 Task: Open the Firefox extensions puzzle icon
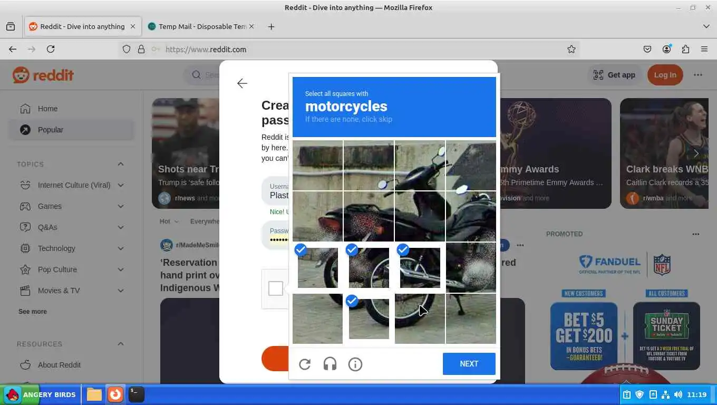[x=685, y=49]
